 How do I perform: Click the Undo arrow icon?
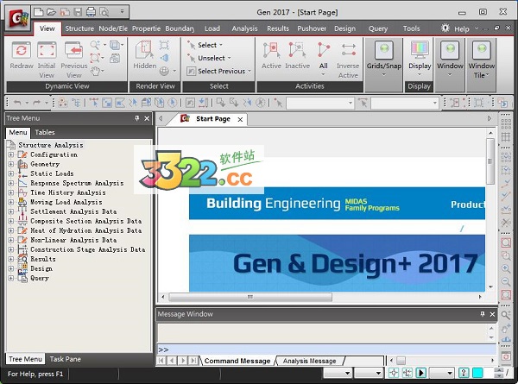(17, 103)
